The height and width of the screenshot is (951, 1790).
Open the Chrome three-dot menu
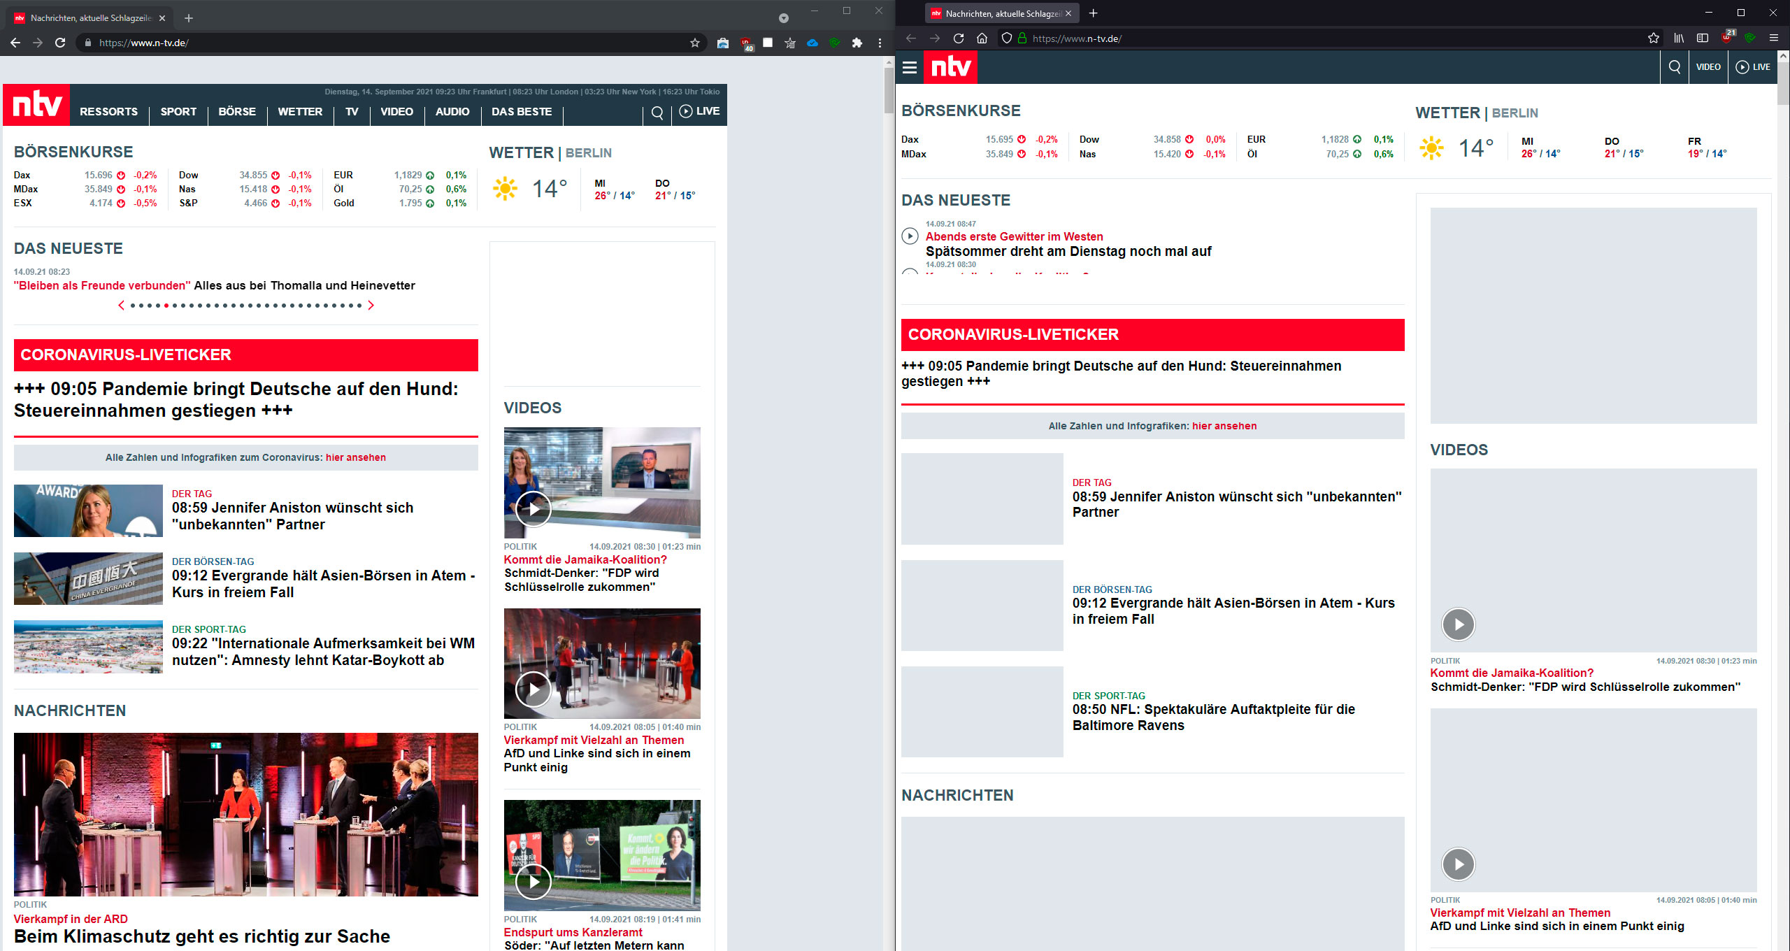pos(879,43)
